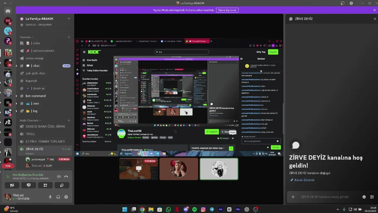Toggle screen sharing button
The height and width of the screenshot is (213, 378).
(29, 185)
